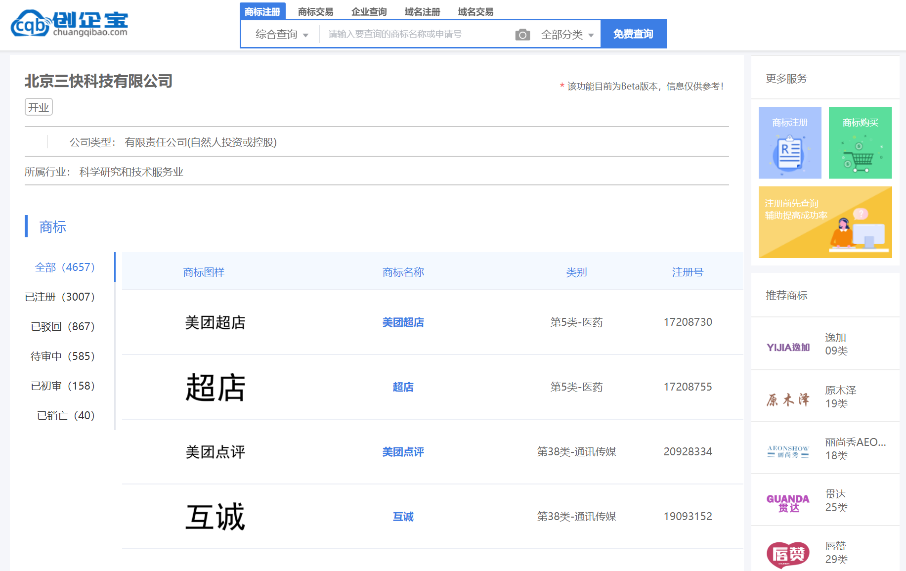Click the 北京三快科技有限公司 company title
The image size is (906, 571).
point(98,81)
